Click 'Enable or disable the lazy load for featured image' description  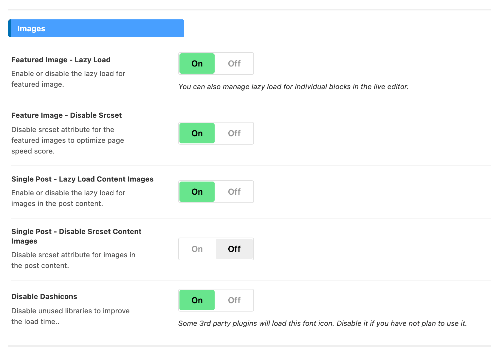click(68, 79)
